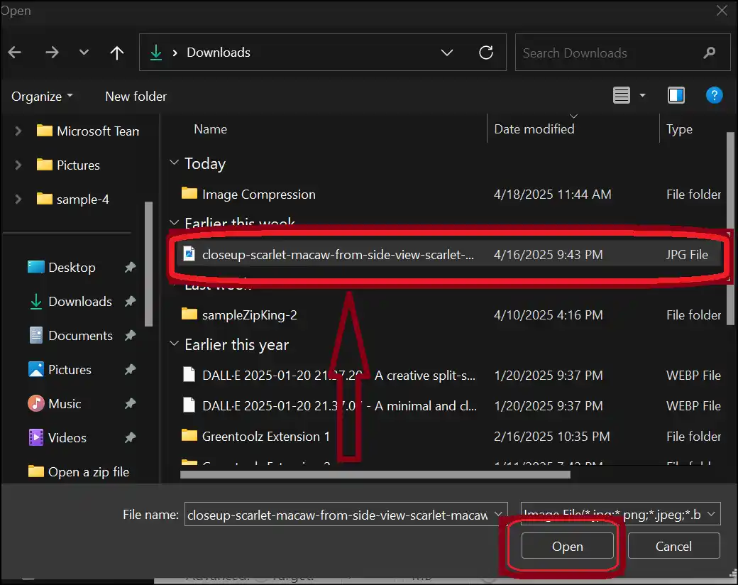Open the Organize menu
738x585 pixels.
[x=42, y=96]
